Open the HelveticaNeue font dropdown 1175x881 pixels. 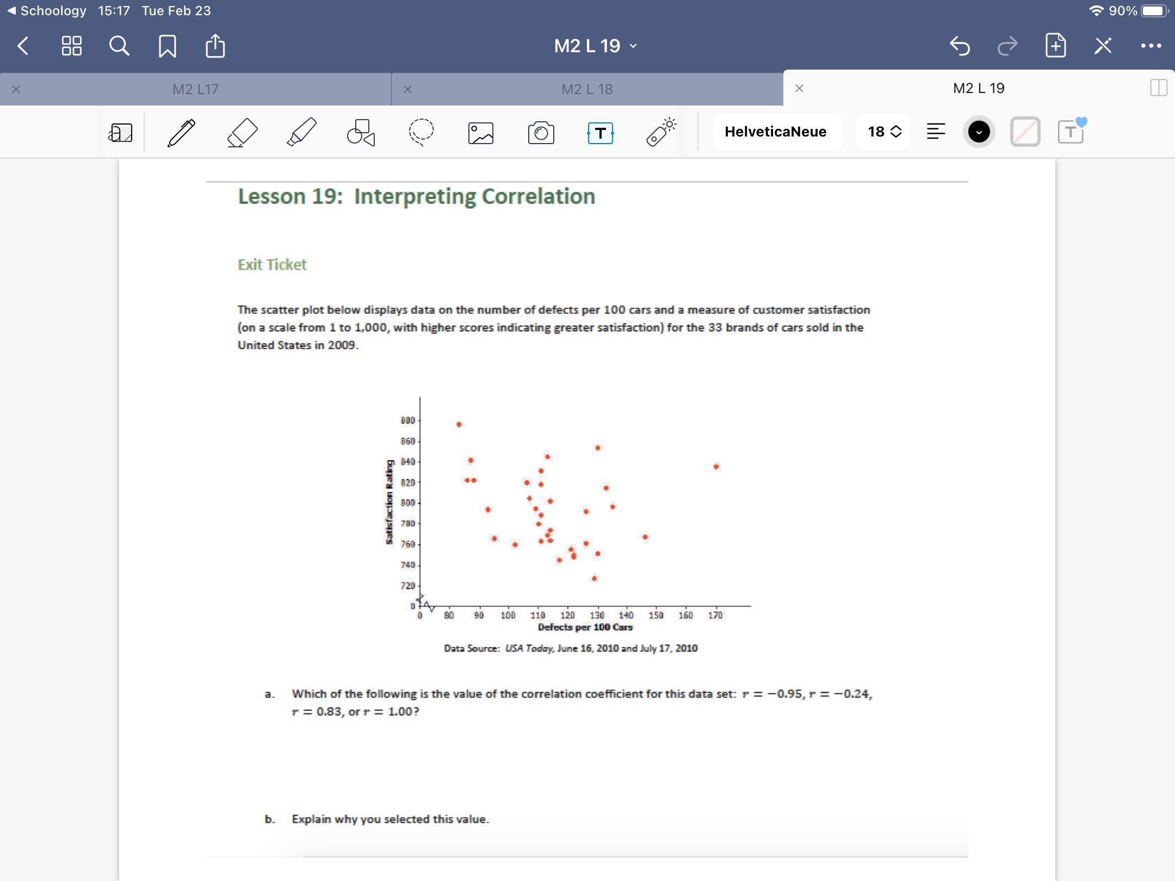(776, 132)
